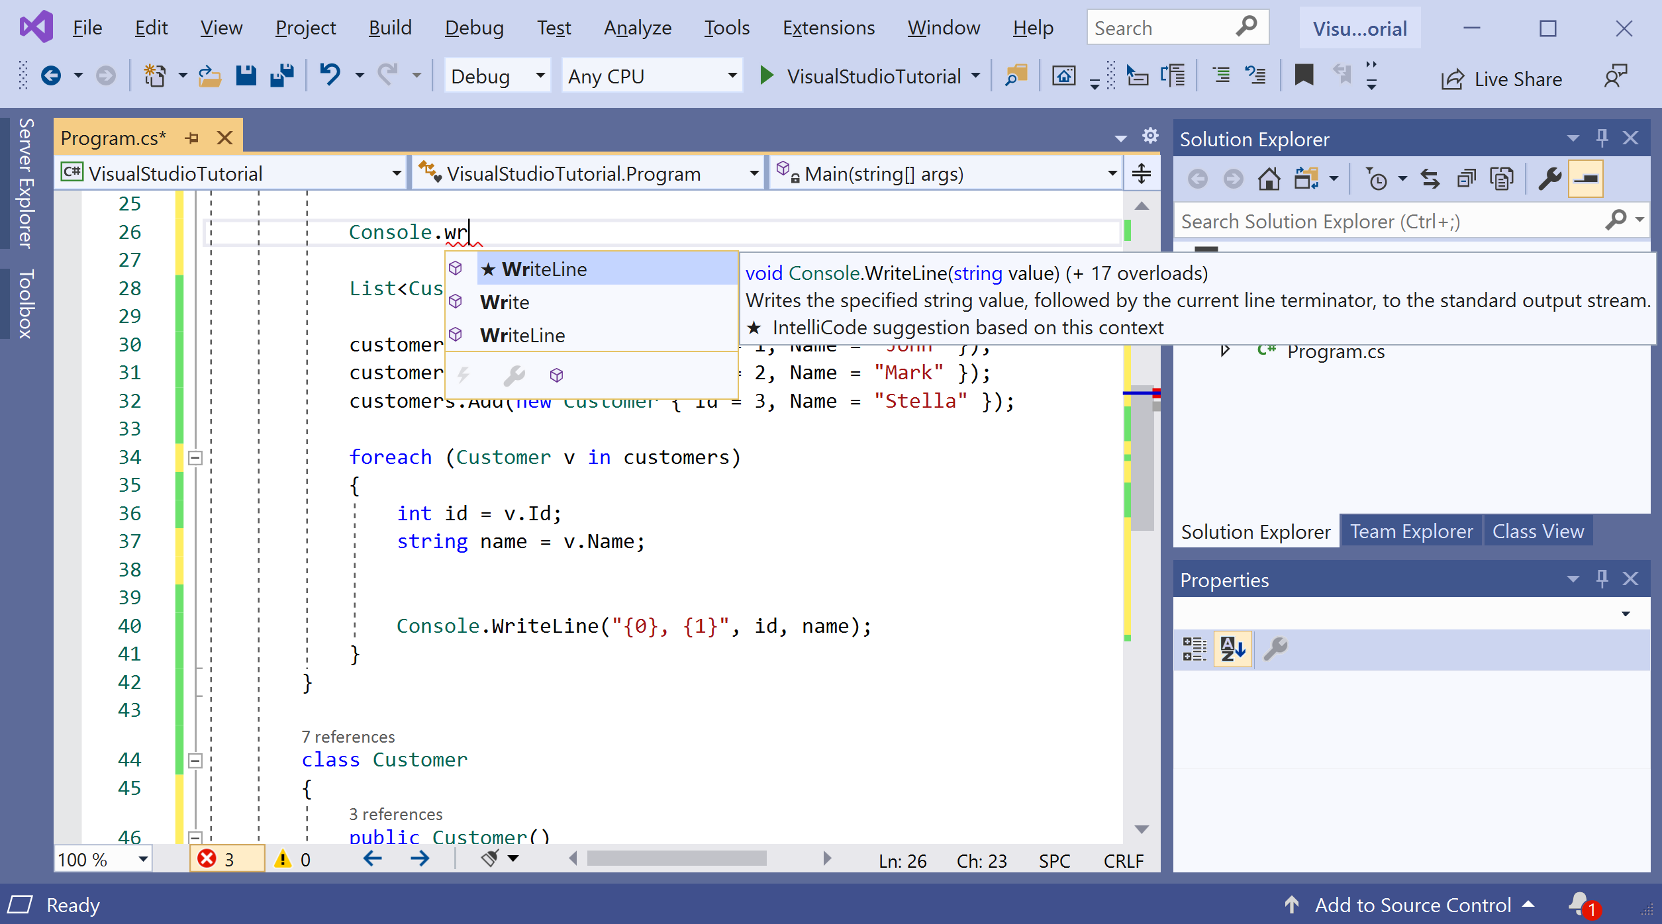
Task: Select Write from IntelliSense list
Action: [x=505, y=302]
